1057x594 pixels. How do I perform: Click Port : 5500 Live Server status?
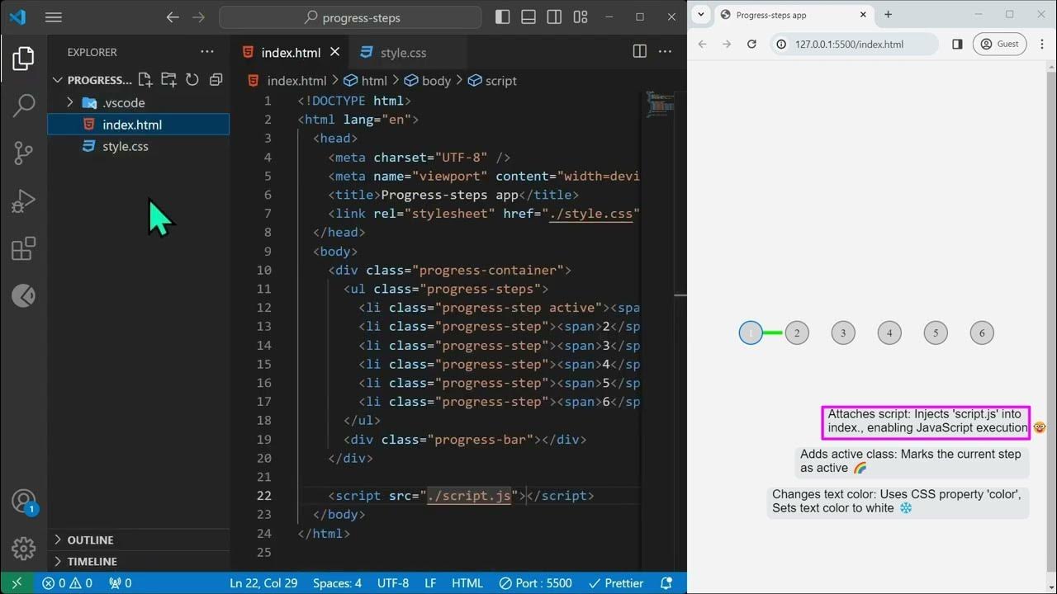point(535,583)
